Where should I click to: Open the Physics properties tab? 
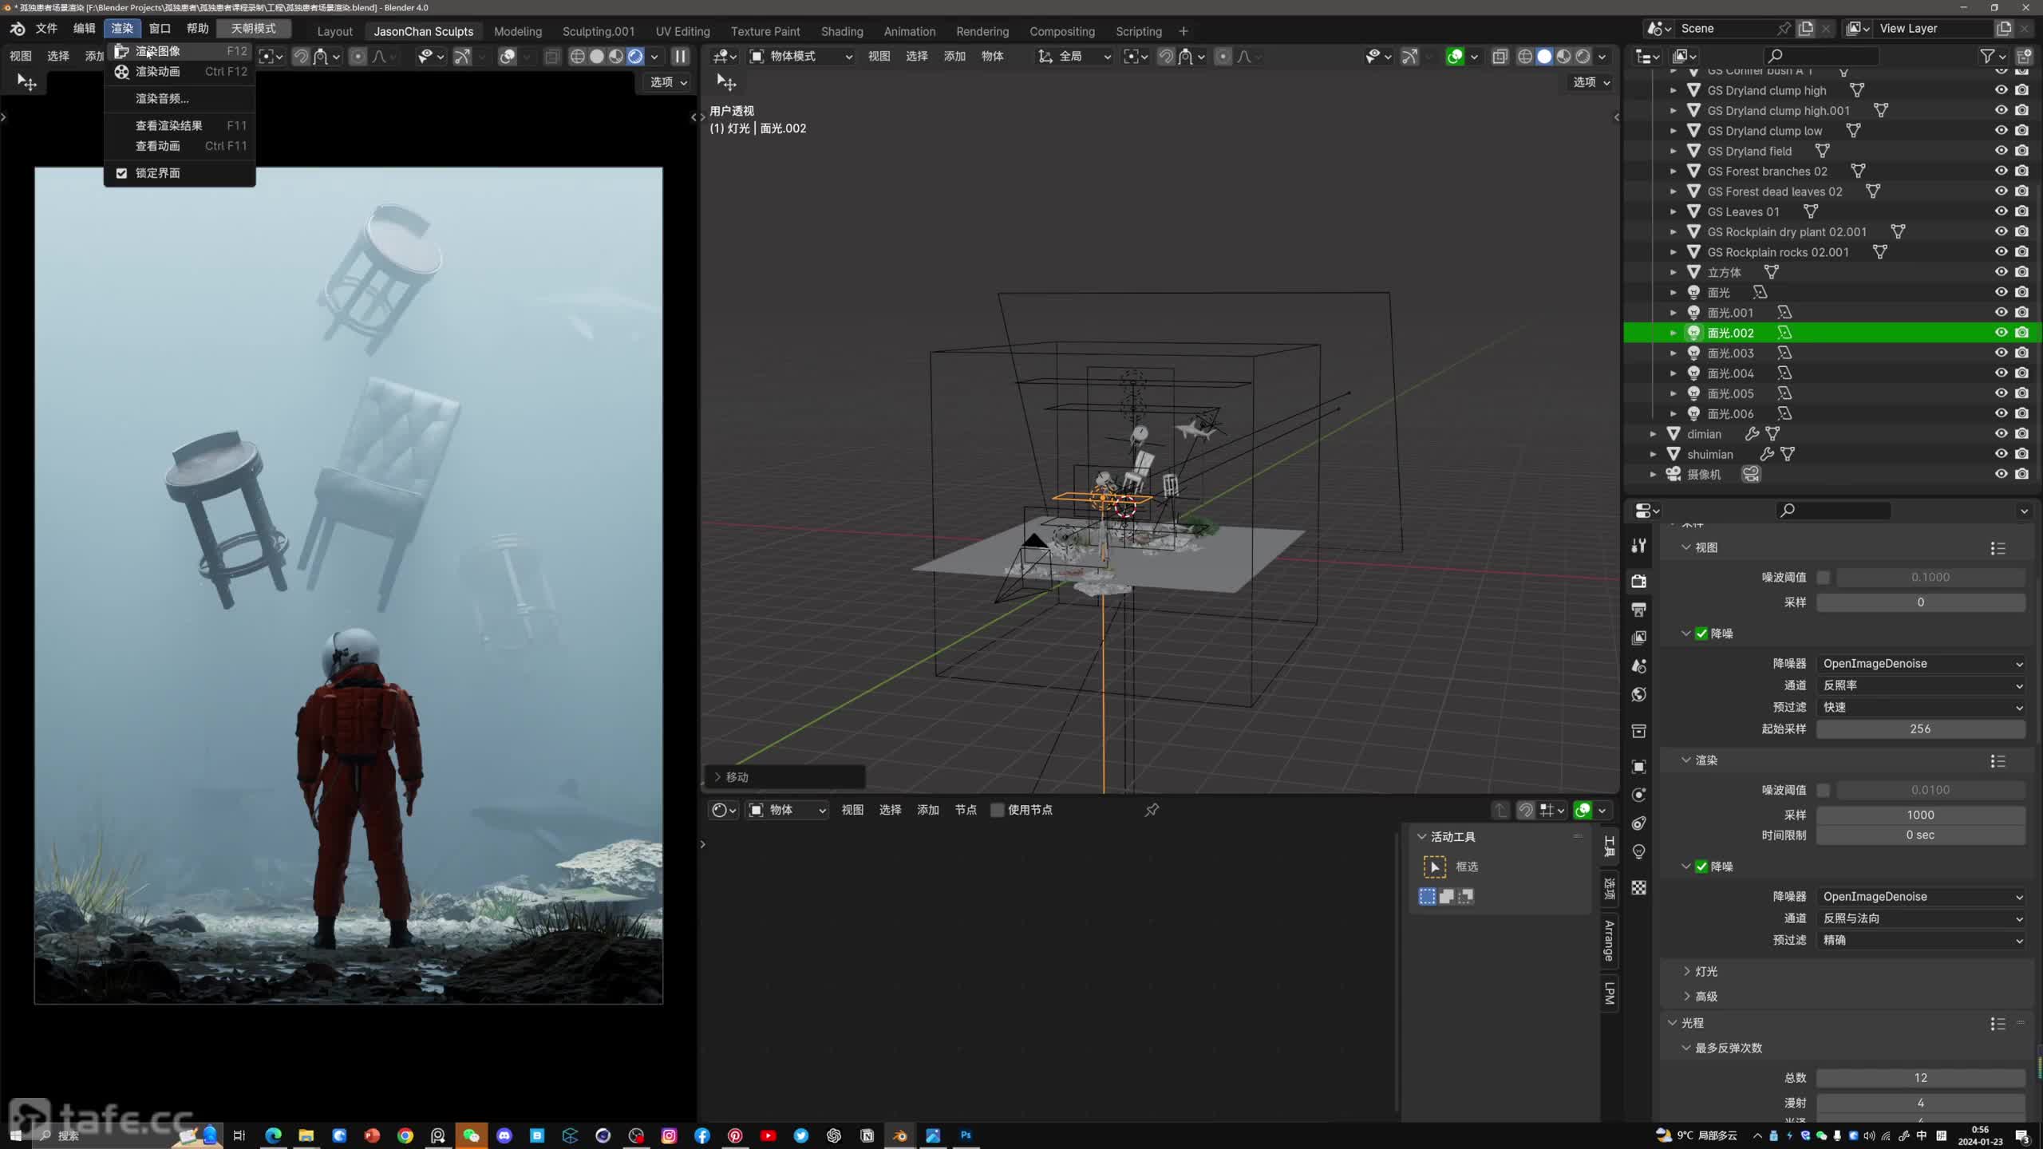1638,795
